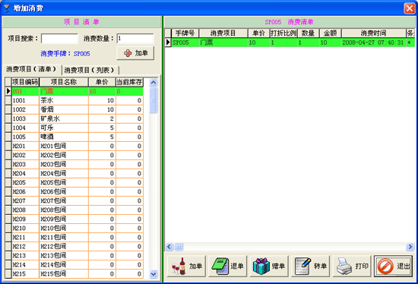
Task: Click the 项目清单 panel title
Action: coord(81,22)
